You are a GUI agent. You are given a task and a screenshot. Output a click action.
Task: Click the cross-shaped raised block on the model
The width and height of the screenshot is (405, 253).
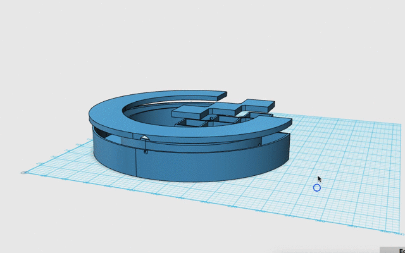(x=223, y=108)
